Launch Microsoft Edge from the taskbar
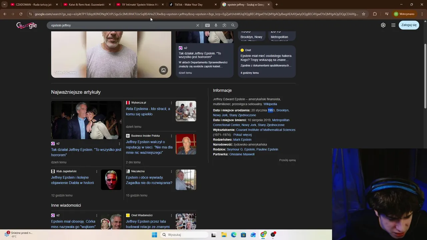This screenshot has width=427, height=240. [234, 235]
